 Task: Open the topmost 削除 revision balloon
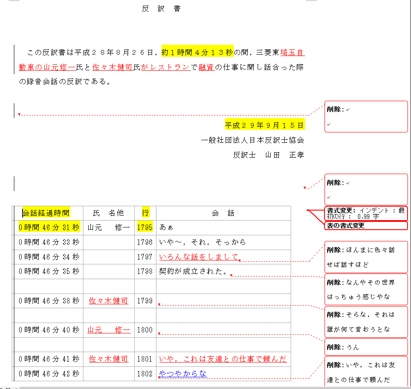tap(366, 116)
